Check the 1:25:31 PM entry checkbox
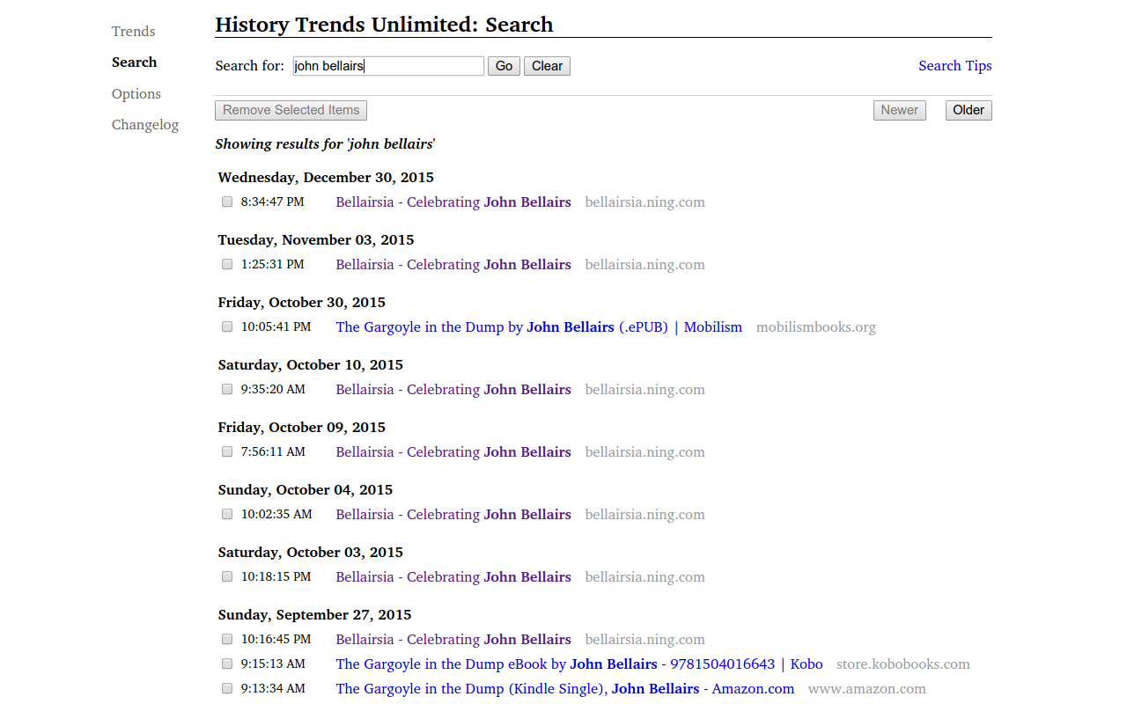The image size is (1127, 704). click(227, 264)
